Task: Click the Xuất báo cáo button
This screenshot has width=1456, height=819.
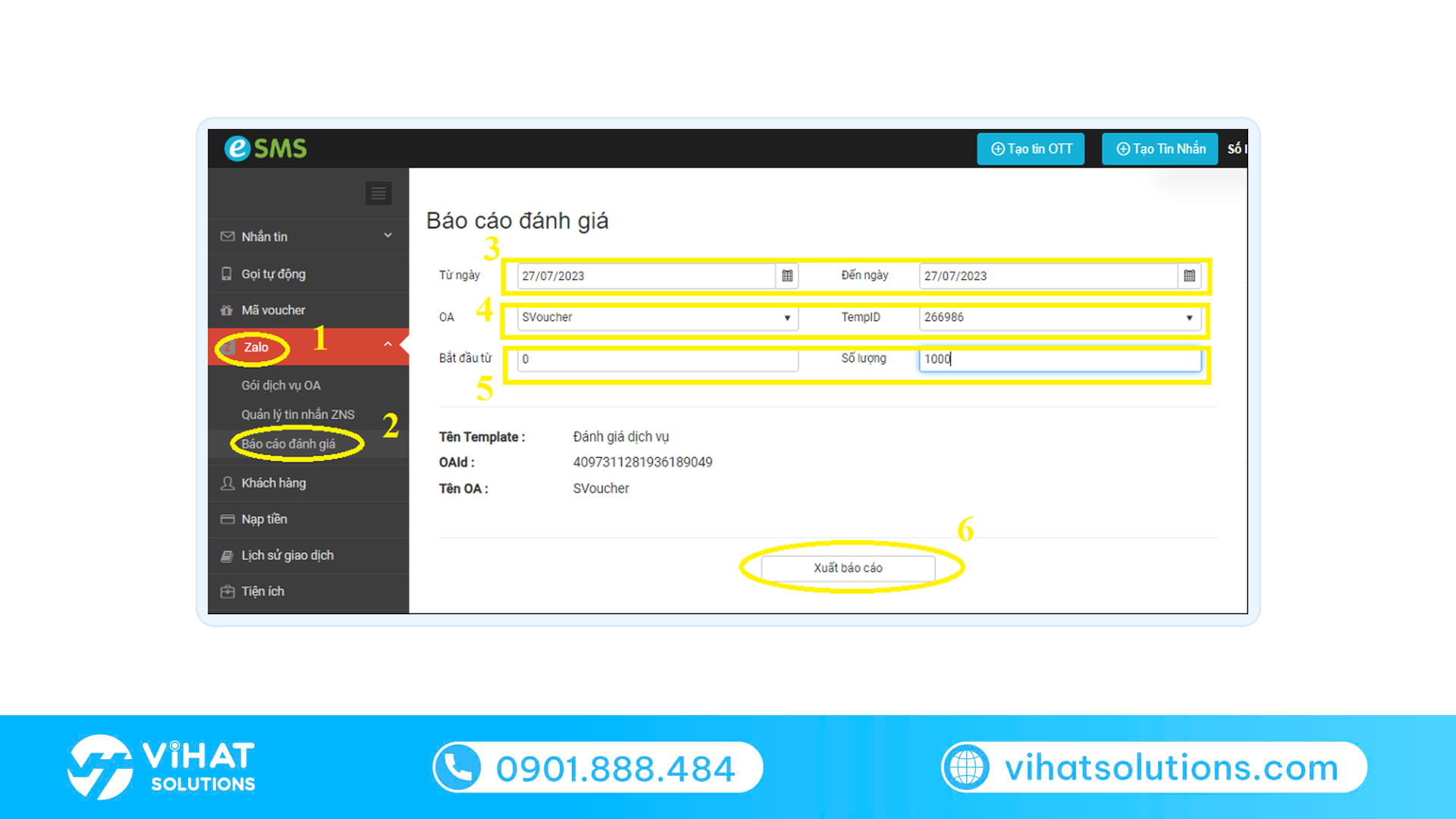Action: pyautogui.click(x=848, y=568)
